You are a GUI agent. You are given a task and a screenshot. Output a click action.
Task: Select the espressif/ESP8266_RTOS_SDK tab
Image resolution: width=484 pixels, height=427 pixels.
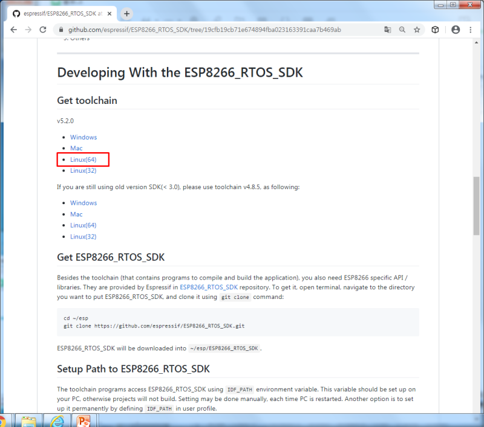point(63,13)
